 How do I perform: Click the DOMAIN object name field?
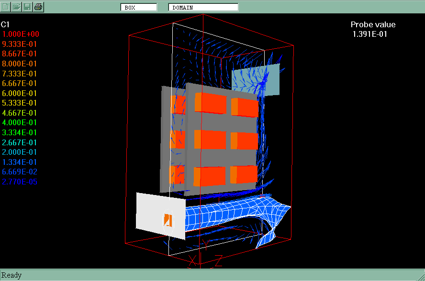click(x=203, y=7)
